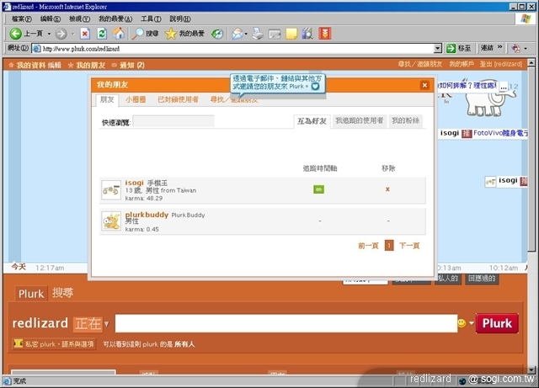This screenshot has height=388, width=539.
Task: Click the page vertical scrollbar thumb
Action: [x=531, y=158]
